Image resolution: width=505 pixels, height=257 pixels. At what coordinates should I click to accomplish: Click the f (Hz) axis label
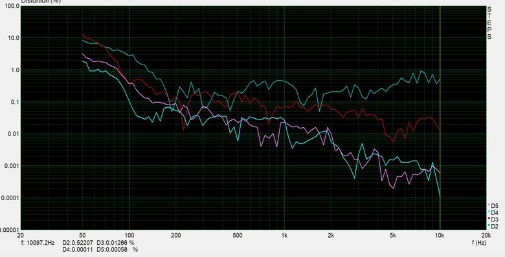coord(479,243)
